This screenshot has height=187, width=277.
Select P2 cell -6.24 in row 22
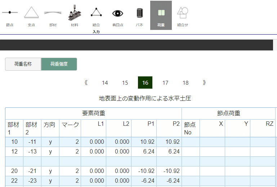(x=169, y=181)
